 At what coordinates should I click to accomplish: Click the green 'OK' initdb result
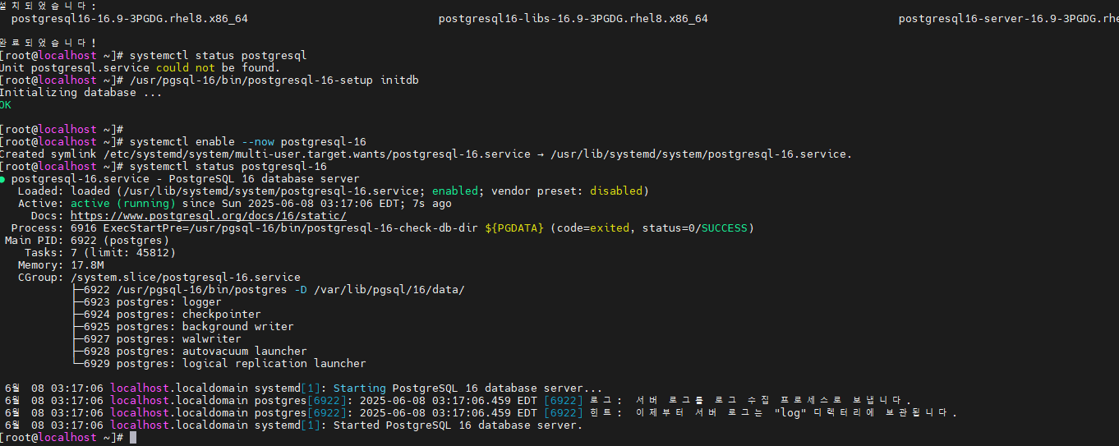point(6,105)
